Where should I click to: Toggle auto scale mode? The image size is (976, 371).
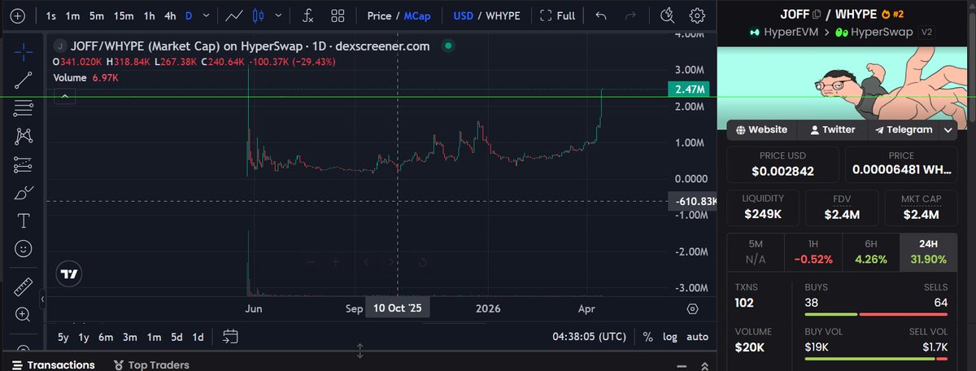point(697,336)
